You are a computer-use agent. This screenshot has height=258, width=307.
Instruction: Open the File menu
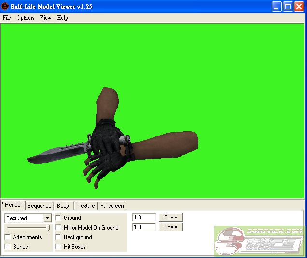point(7,18)
